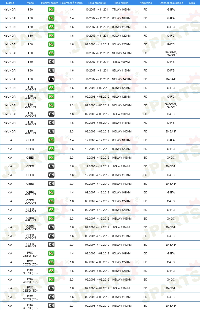Select the D4FB code in Ceed Wagon 85kW/115KM row
This screenshot has height=310, width=200.
(x=171, y=236)
